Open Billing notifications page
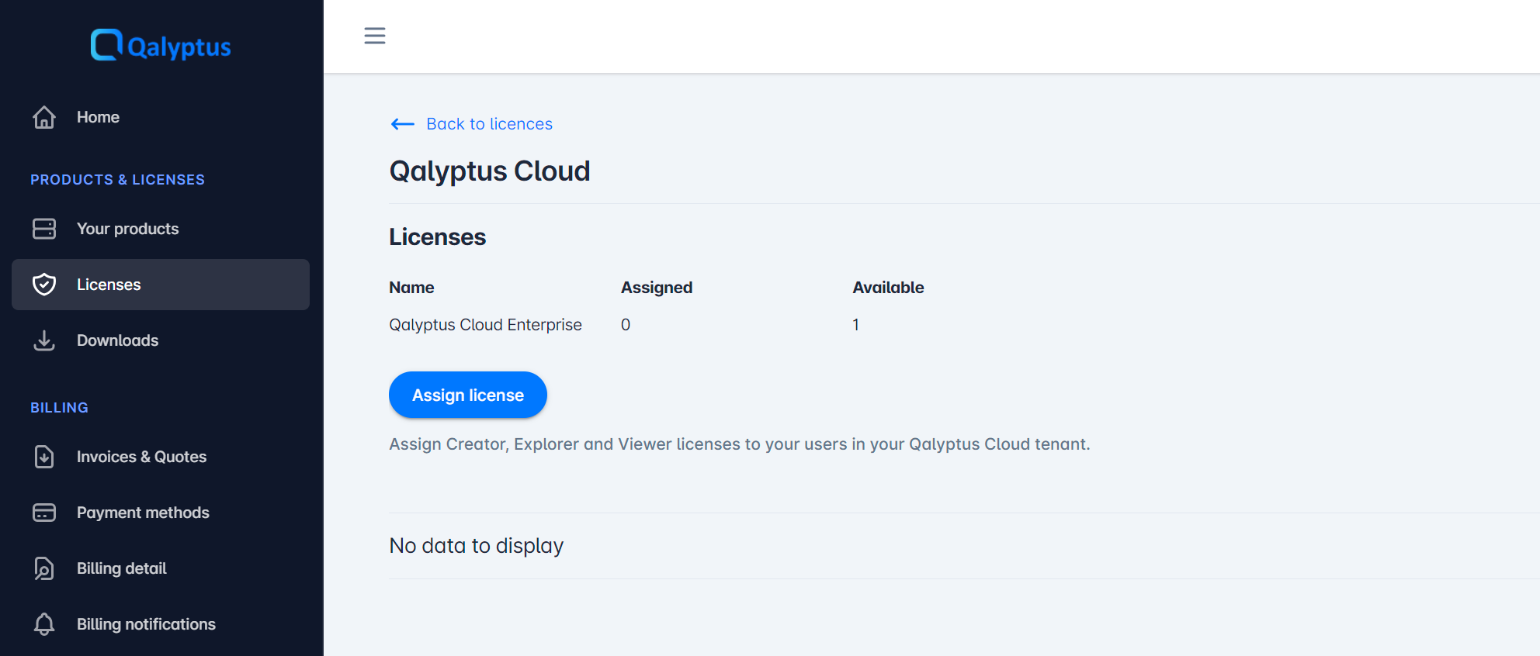Image resolution: width=1540 pixels, height=656 pixels. 161,624
